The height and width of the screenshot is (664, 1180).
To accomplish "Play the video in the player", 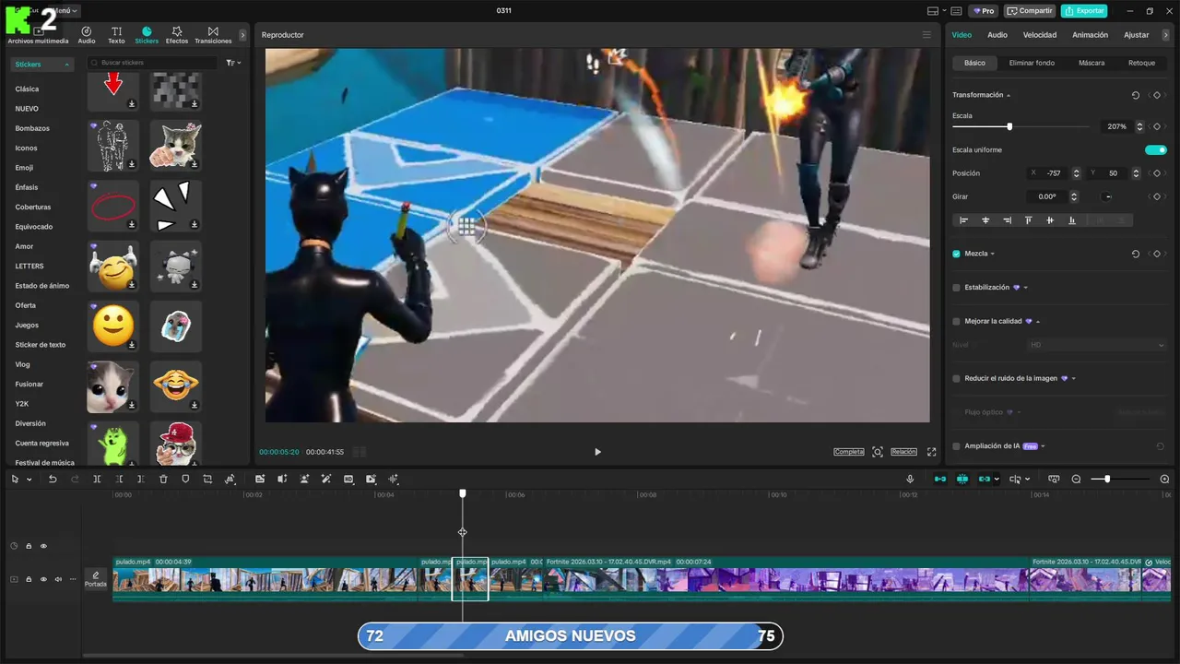I will [x=597, y=452].
